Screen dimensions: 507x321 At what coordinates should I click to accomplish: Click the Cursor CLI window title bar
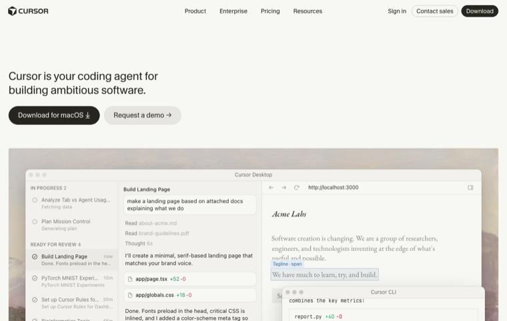click(x=383, y=292)
